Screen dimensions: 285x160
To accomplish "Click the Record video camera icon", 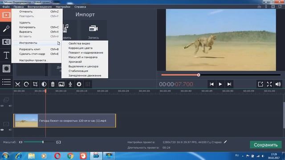I will (x=94, y=28).
